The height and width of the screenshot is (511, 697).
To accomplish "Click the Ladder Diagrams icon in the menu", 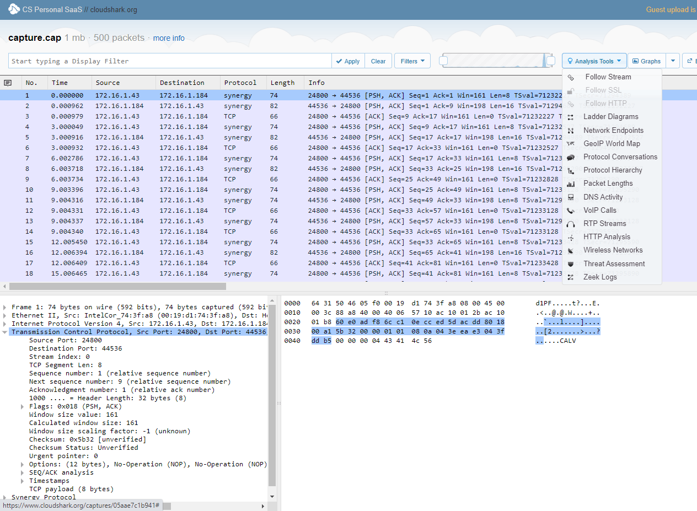I will click(x=571, y=117).
